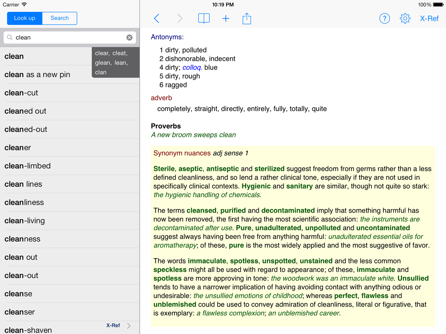Tap the bold word 'unstained'
This screenshot has height=334, width=446.
(316, 261)
